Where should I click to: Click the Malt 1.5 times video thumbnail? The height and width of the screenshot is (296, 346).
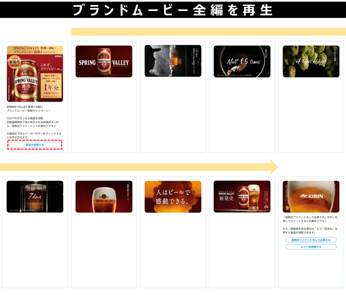click(x=242, y=61)
